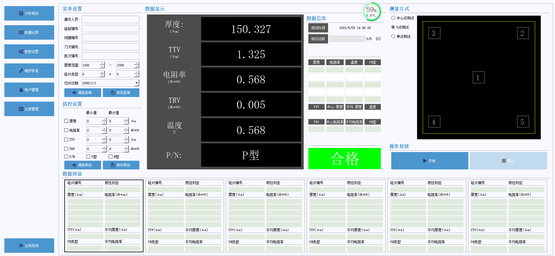The width and height of the screenshot is (555, 256).
Task: Select the 中心点测试 radio option
Action: click(393, 18)
